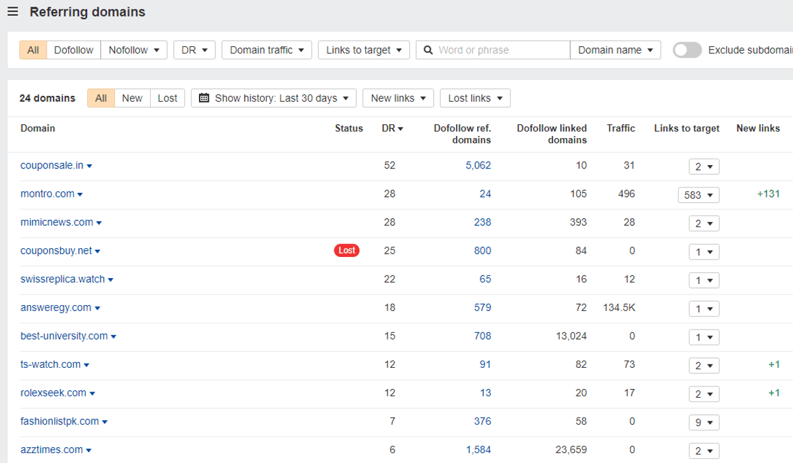Screen dimensions: 793x463
Task: Open the answeregy.com domain link
Action: coord(56,307)
